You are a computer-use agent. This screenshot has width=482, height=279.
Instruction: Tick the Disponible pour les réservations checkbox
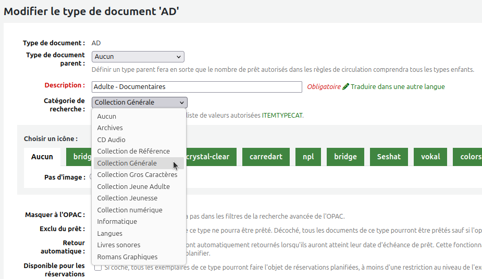tap(98, 268)
